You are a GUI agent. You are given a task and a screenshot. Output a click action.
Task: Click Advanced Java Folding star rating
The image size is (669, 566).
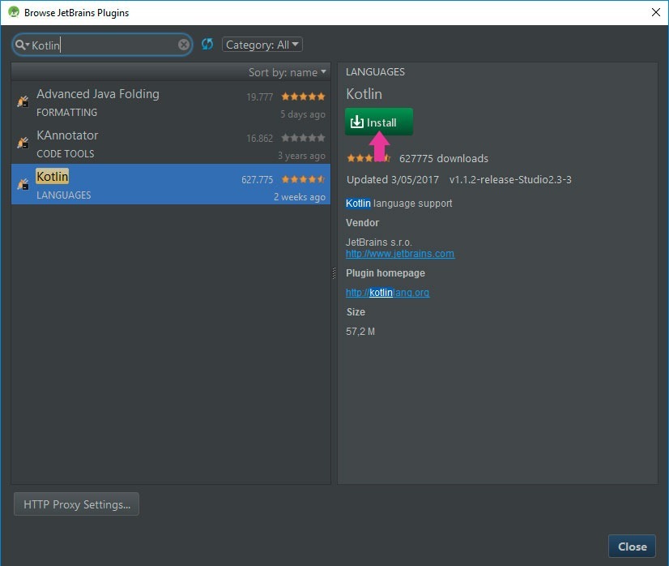(x=304, y=96)
